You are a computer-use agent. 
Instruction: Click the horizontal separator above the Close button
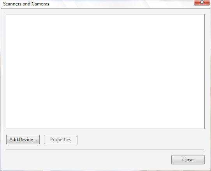pos(105,150)
